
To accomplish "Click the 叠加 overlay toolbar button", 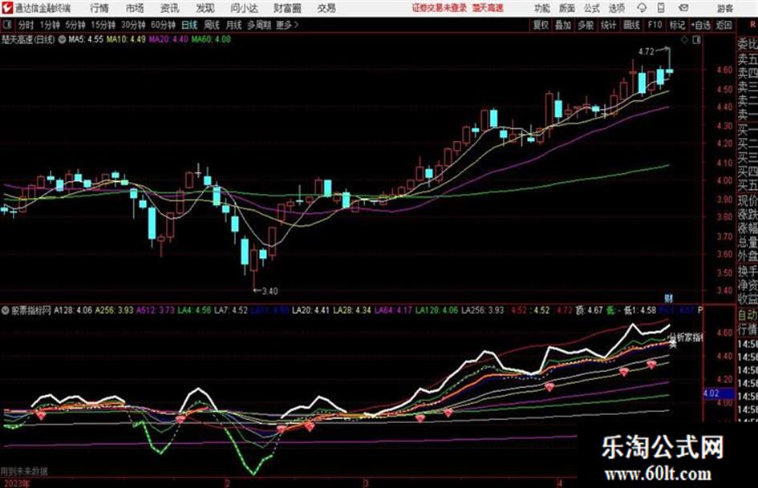I will pos(563,25).
